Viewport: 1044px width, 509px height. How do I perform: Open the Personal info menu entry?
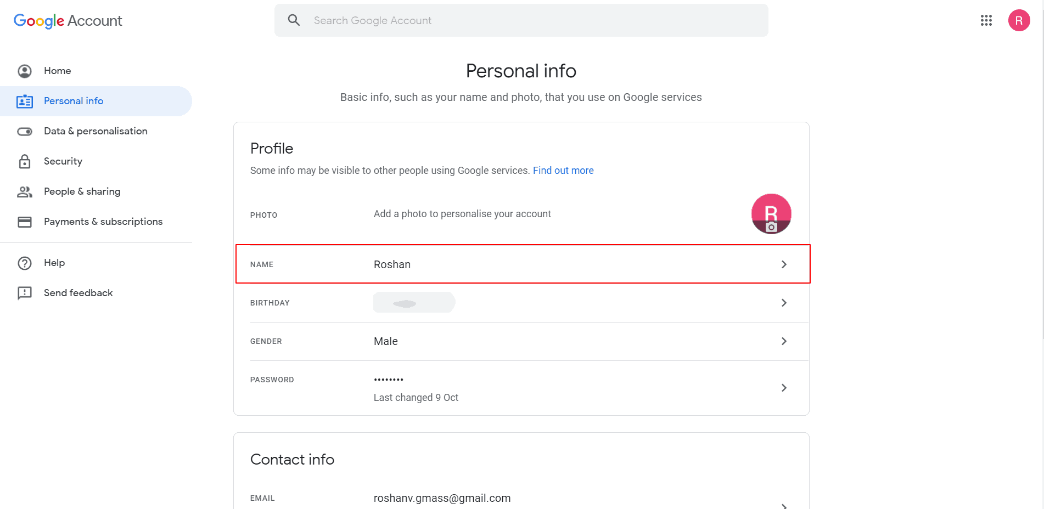tap(74, 101)
